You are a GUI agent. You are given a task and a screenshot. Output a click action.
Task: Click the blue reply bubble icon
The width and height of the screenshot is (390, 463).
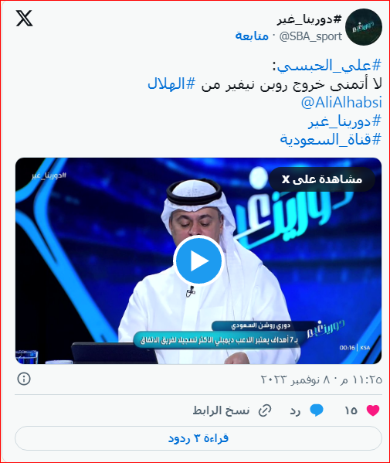pyautogui.click(x=317, y=410)
